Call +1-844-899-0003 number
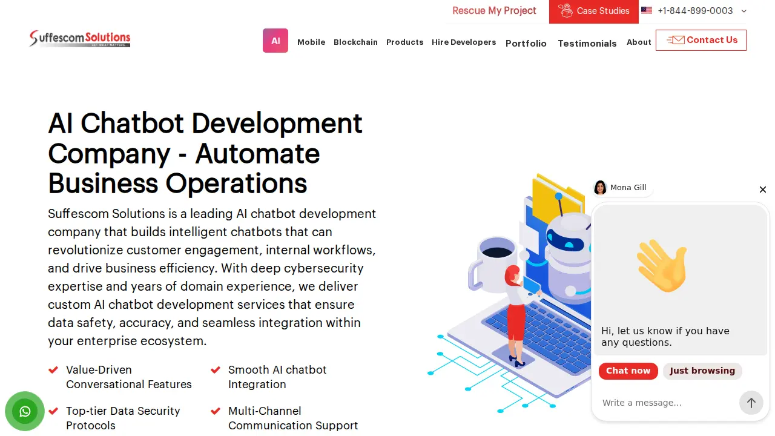 [x=695, y=11]
